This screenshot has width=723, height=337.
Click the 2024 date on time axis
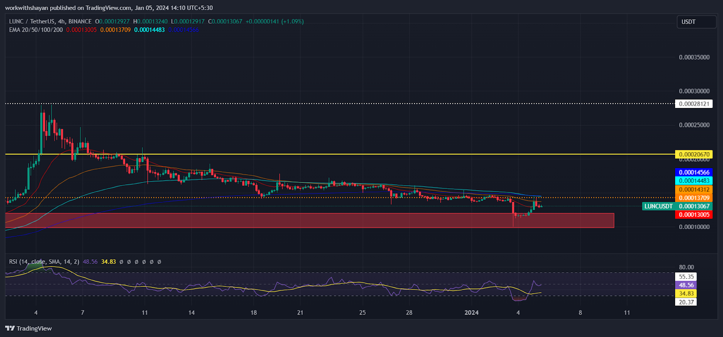tap(472, 313)
